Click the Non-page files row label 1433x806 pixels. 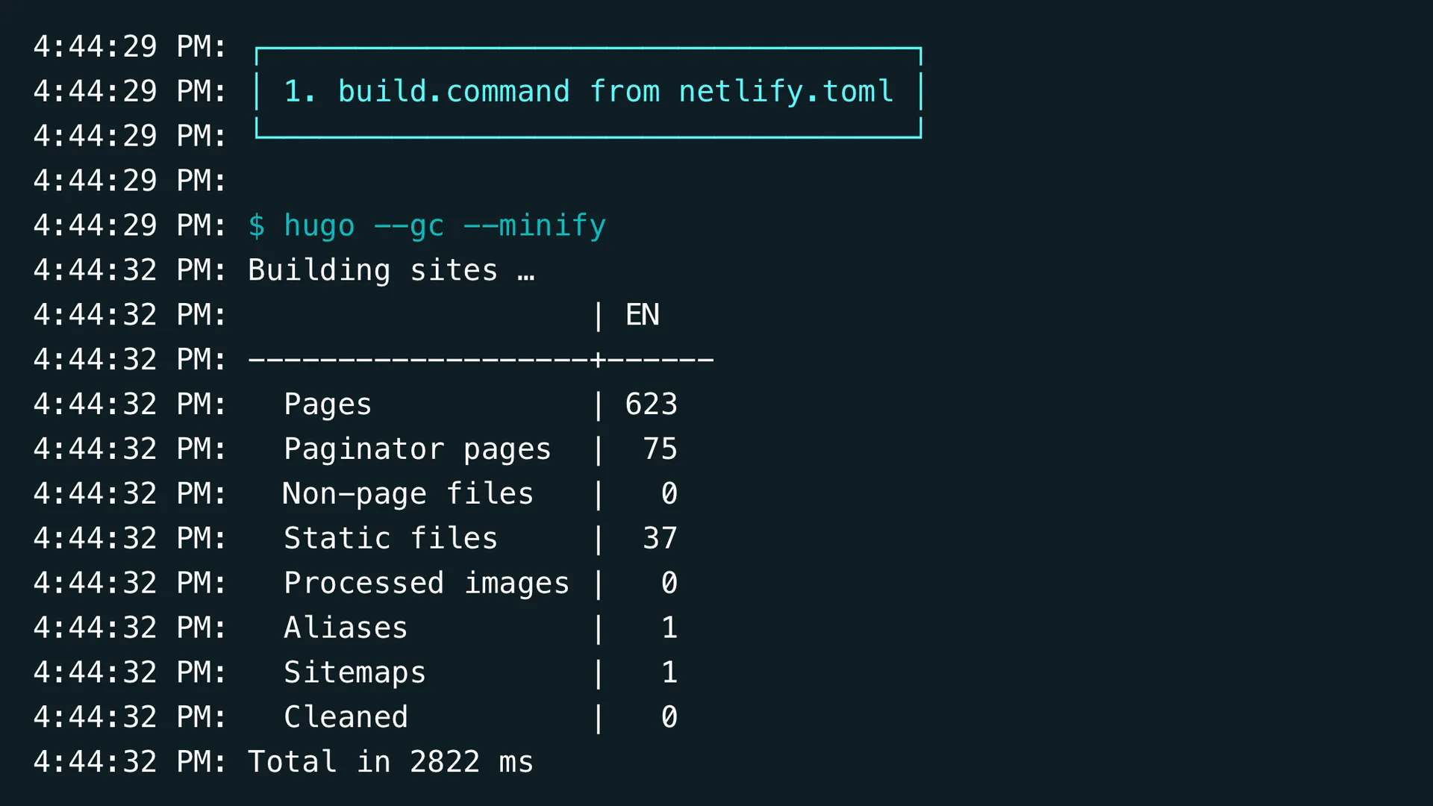408,494
